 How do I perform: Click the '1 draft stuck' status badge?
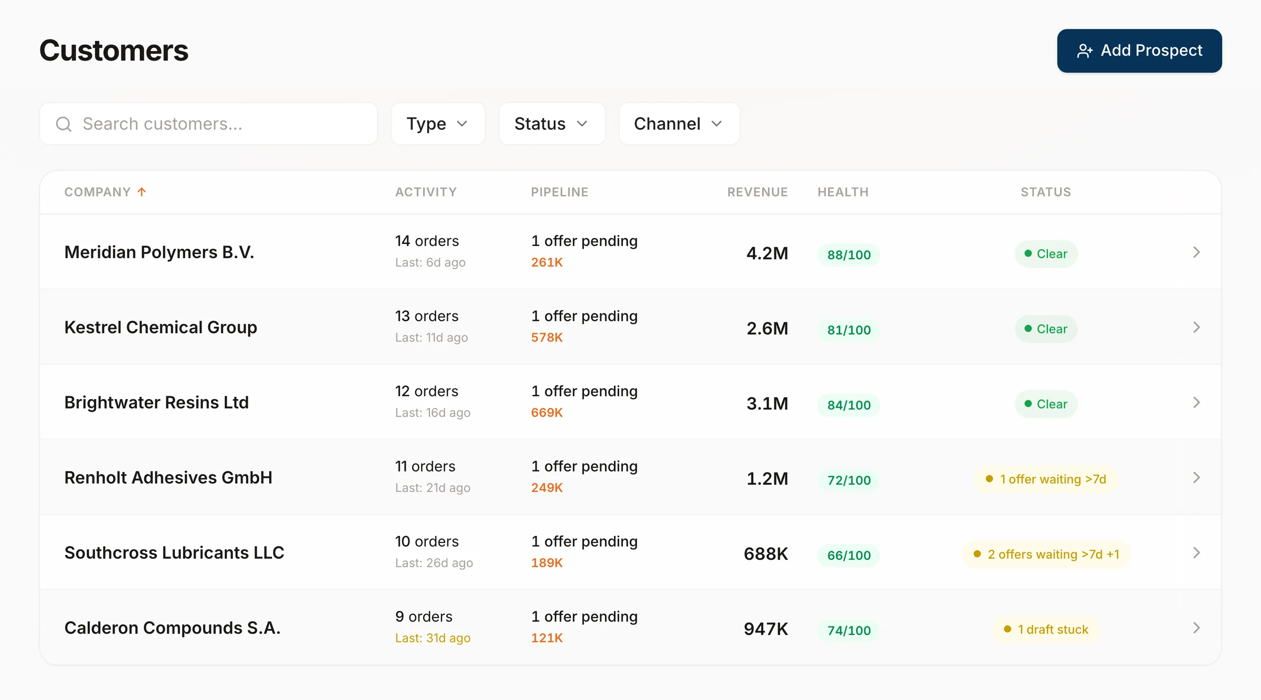pos(1046,629)
